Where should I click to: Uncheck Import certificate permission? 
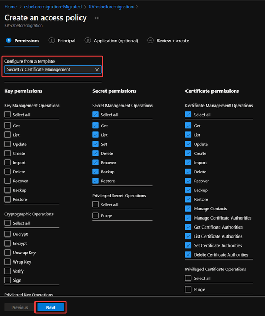[x=188, y=162]
